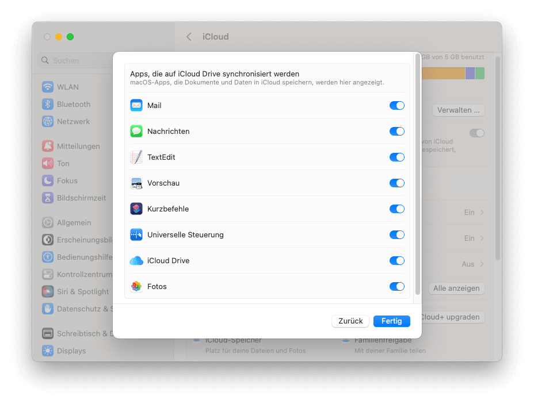534x404 pixels.
Task: Open Allgemein via its gear icon
Action: pos(48,222)
